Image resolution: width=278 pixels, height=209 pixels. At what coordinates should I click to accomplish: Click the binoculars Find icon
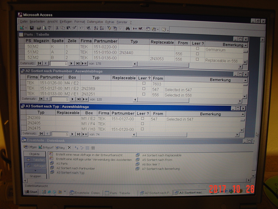point(128,29)
